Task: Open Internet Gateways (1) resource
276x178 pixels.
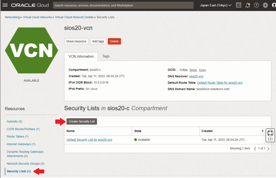Action: (21, 144)
